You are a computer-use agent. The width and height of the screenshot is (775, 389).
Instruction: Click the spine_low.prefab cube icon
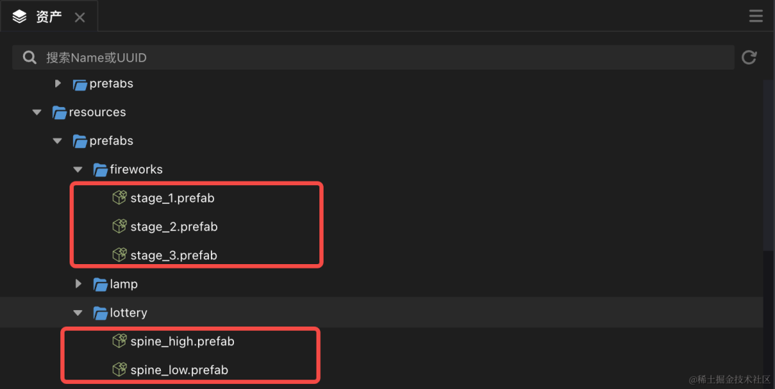pyautogui.click(x=120, y=370)
